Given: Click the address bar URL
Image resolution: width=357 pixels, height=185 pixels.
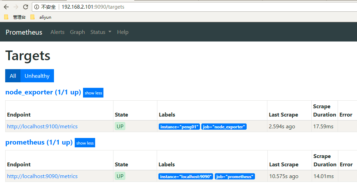Looking at the screenshot, I should [x=93, y=7].
